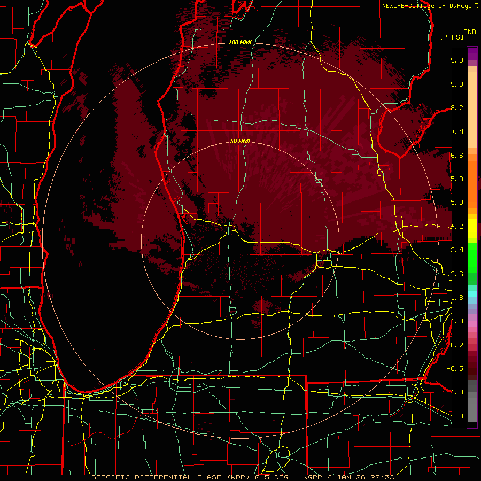Click the DKD legend label
This screenshot has height=481, width=481.
pyautogui.click(x=470, y=32)
